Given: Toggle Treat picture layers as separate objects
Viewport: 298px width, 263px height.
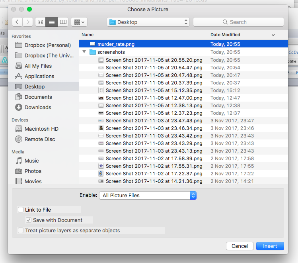Looking at the screenshot, I should tap(21, 230).
